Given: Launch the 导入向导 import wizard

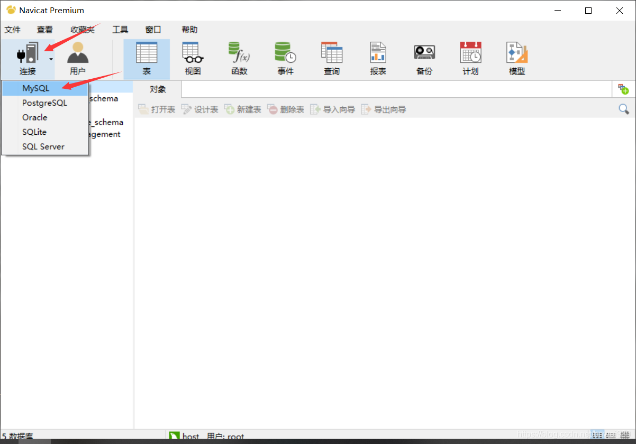Looking at the screenshot, I should (333, 109).
